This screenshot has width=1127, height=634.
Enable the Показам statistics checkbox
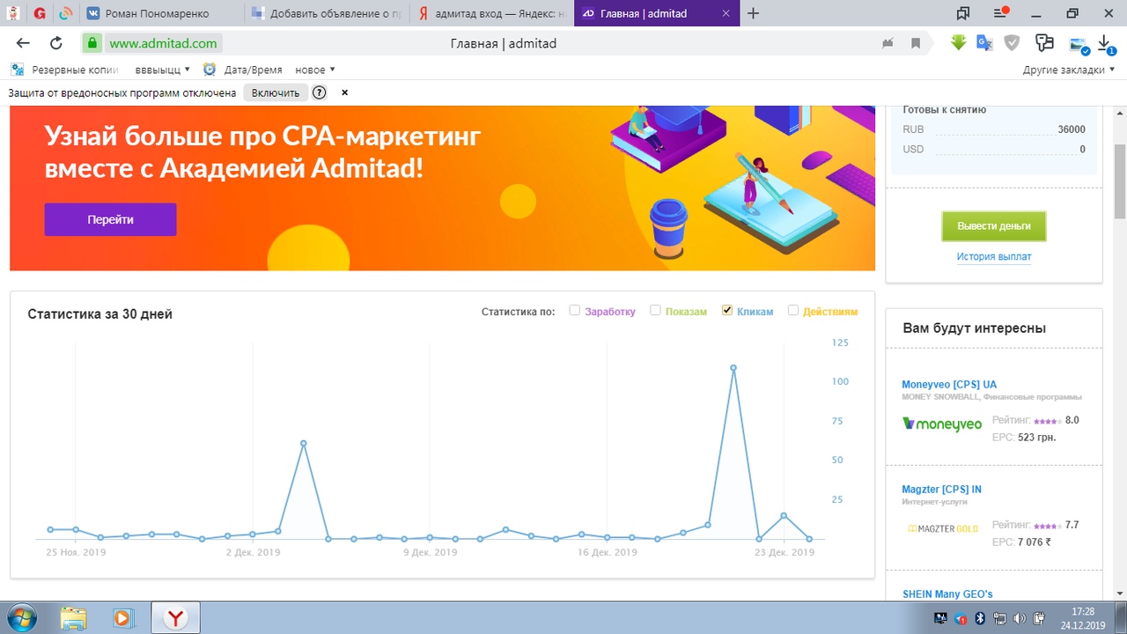coord(655,310)
